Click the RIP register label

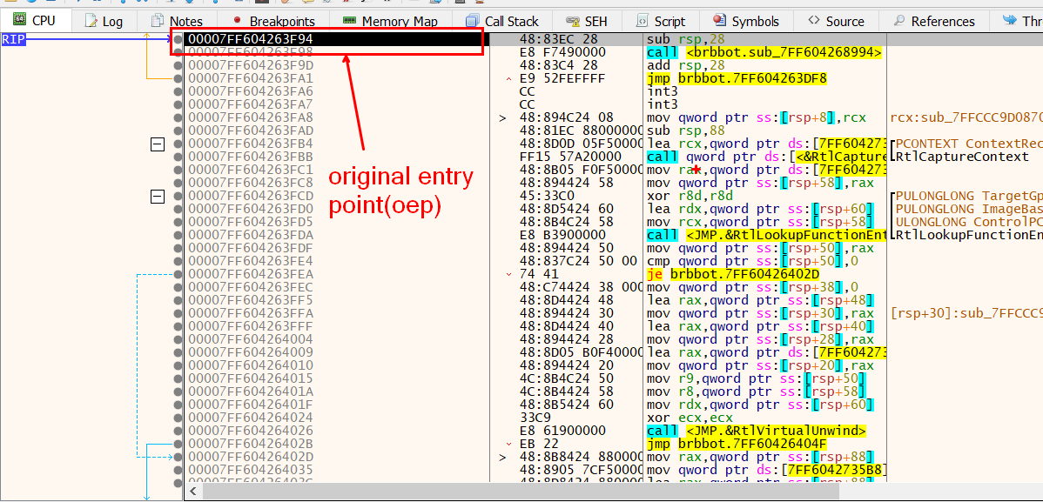click(14, 39)
